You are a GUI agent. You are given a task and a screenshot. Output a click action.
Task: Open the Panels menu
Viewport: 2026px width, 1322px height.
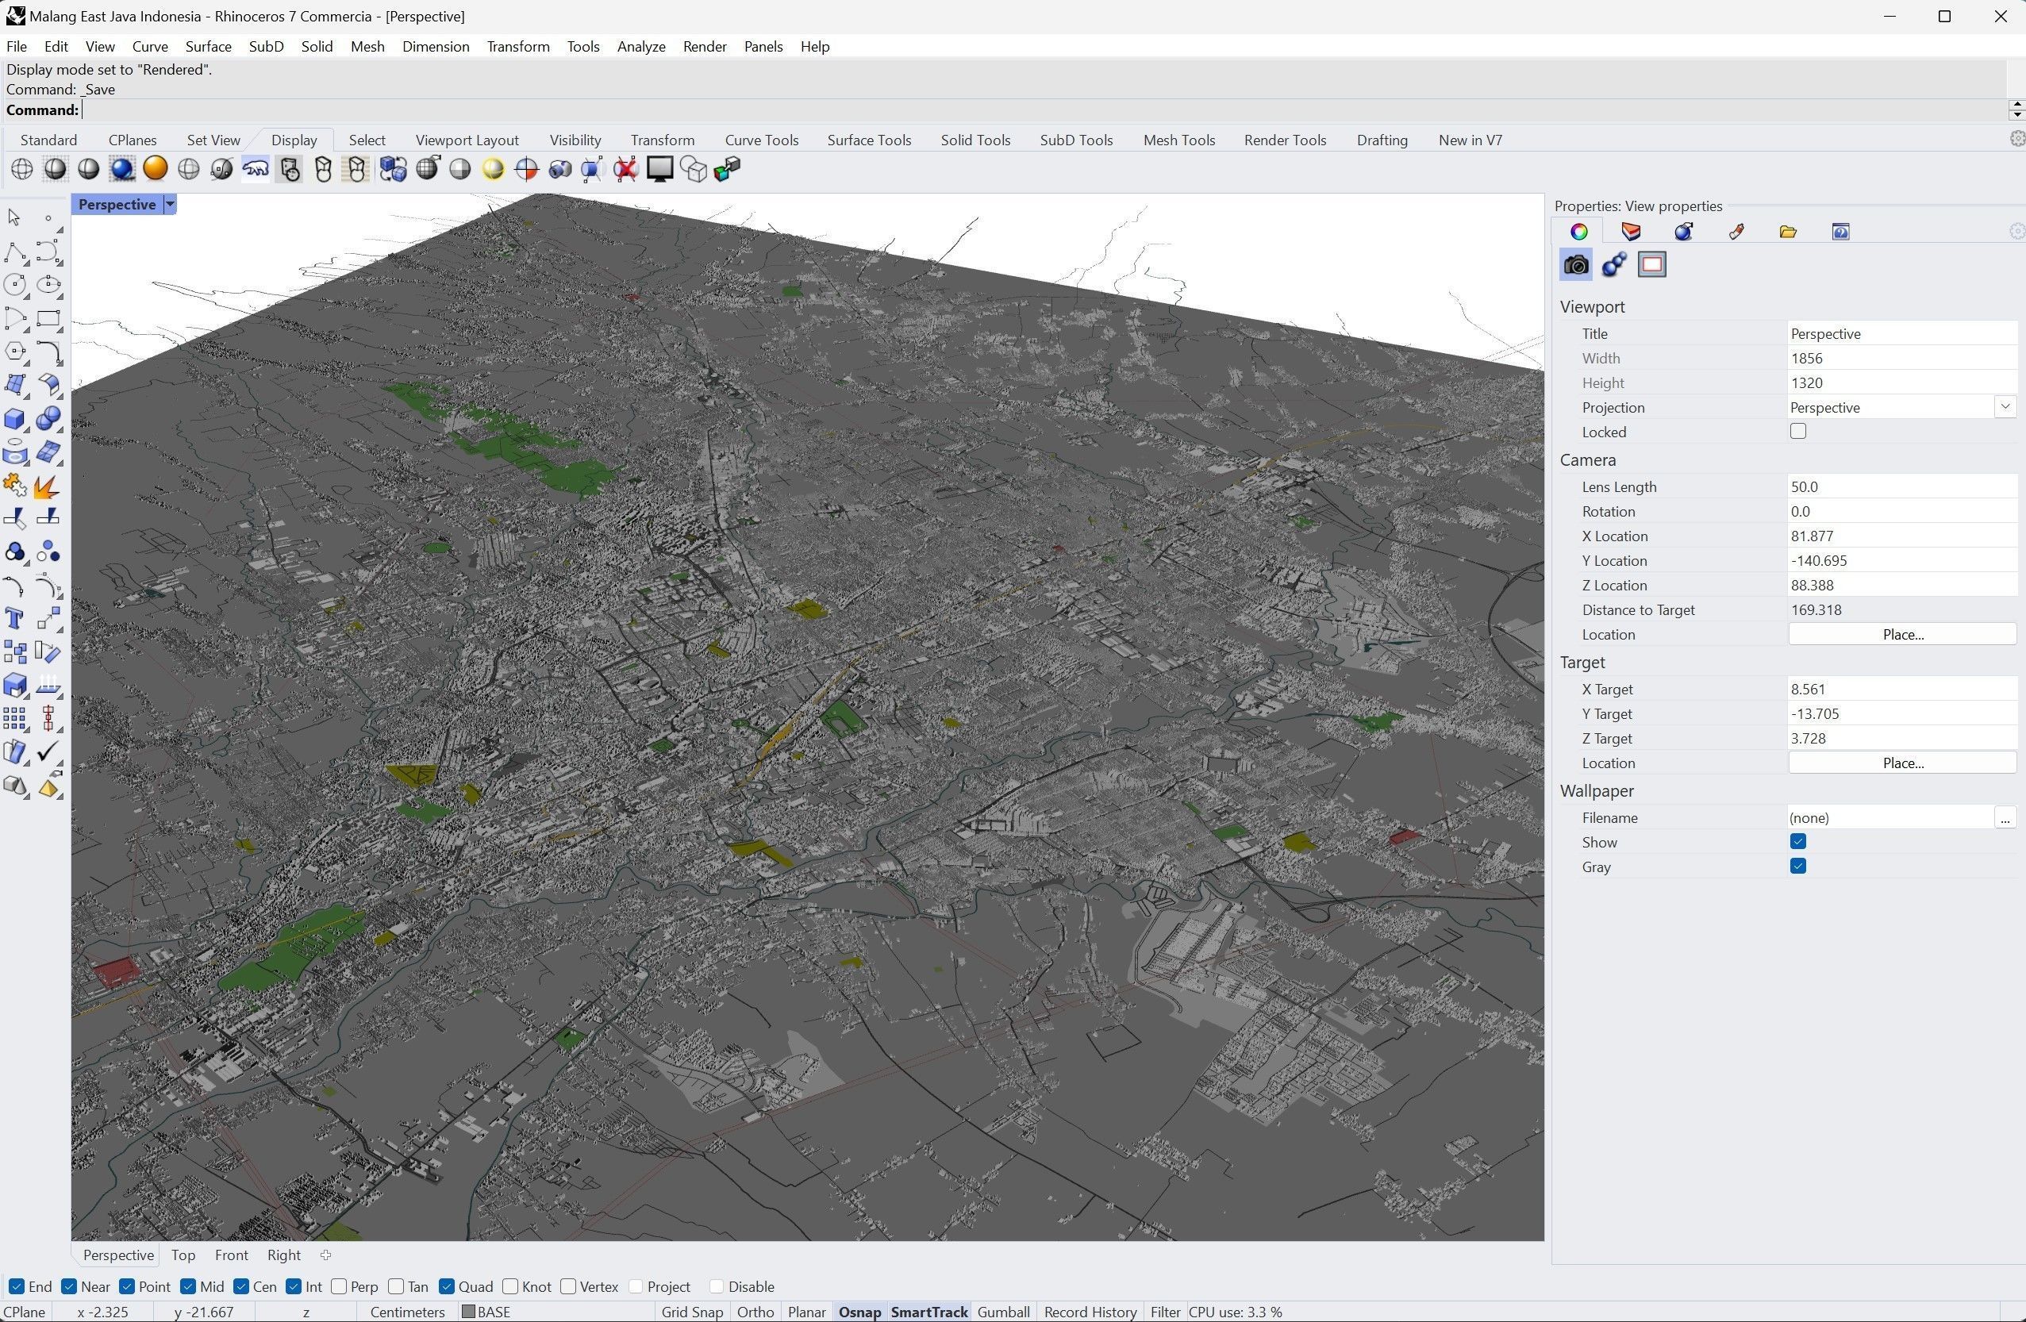[763, 47]
